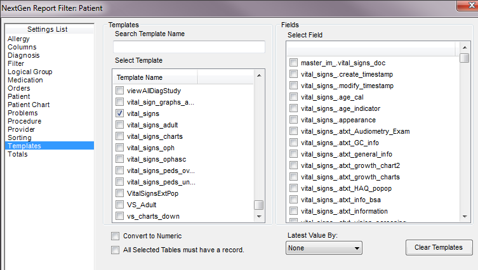The image size is (478, 270).
Task: Uncheck the vital_signs template checkbox
Action: click(120, 113)
